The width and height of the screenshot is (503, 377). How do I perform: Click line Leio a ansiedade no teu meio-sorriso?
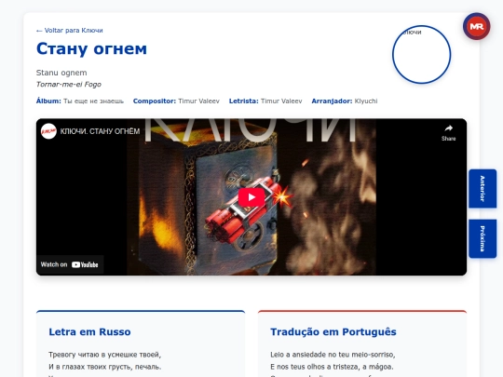tap(333, 355)
